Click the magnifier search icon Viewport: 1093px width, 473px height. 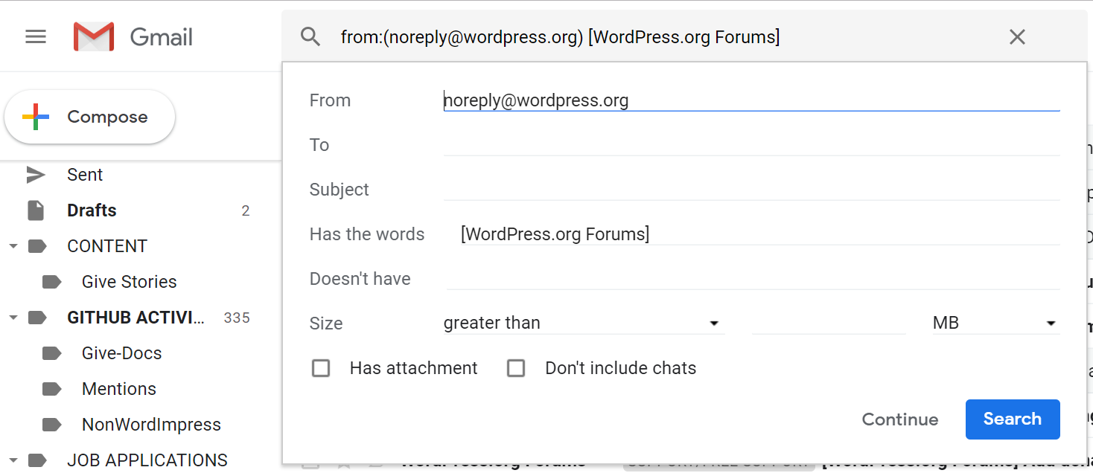310,36
